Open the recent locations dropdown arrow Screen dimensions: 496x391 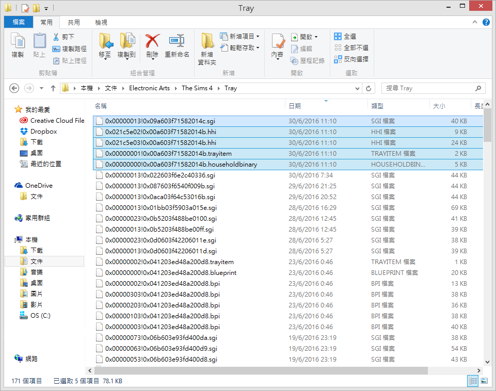(41, 88)
